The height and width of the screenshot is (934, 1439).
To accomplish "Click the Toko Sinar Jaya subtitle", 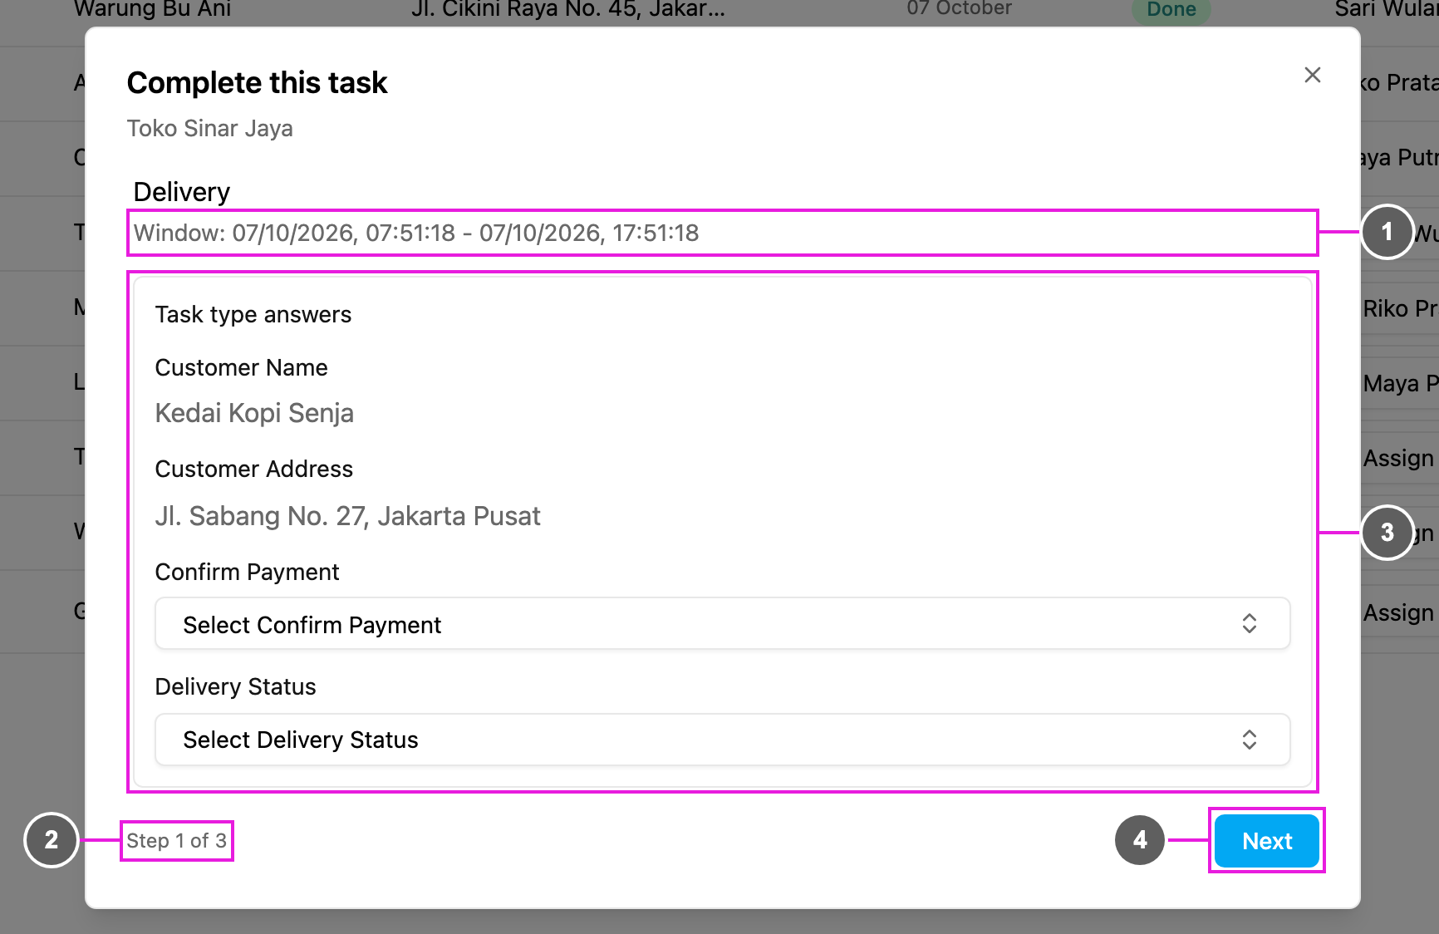I will click(x=209, y=129).
